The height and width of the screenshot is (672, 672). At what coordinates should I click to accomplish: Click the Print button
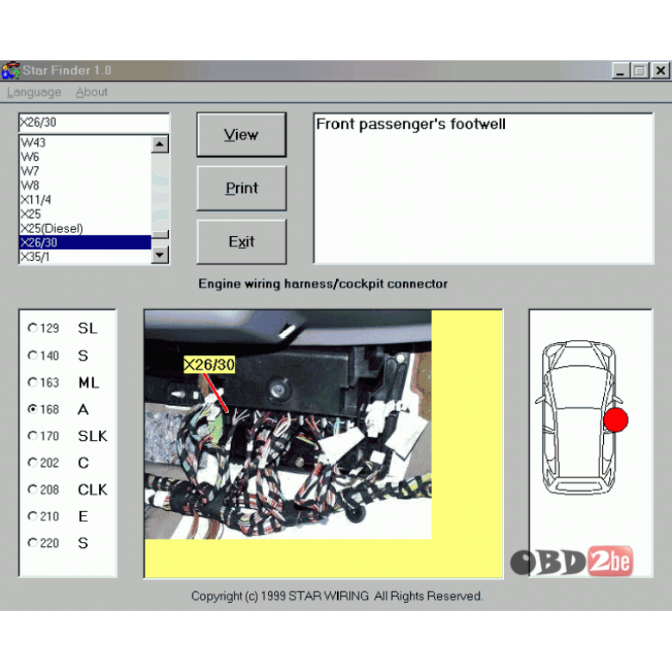(241, 188)
